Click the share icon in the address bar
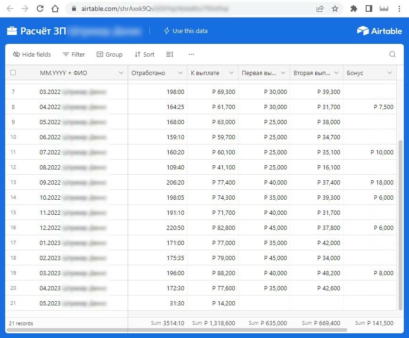Screen dimensions: 409x338 (320, 8)
